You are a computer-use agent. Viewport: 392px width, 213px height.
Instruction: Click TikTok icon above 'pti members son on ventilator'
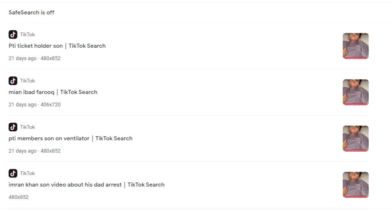click(x=13, y=127)
